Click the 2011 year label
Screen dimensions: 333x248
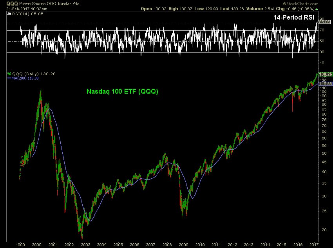pyautogui.click(x=216, y=244)
